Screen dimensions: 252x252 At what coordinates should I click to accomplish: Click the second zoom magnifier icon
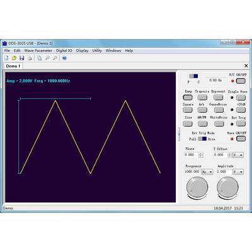pyautogui.click(x=55, y=58)
